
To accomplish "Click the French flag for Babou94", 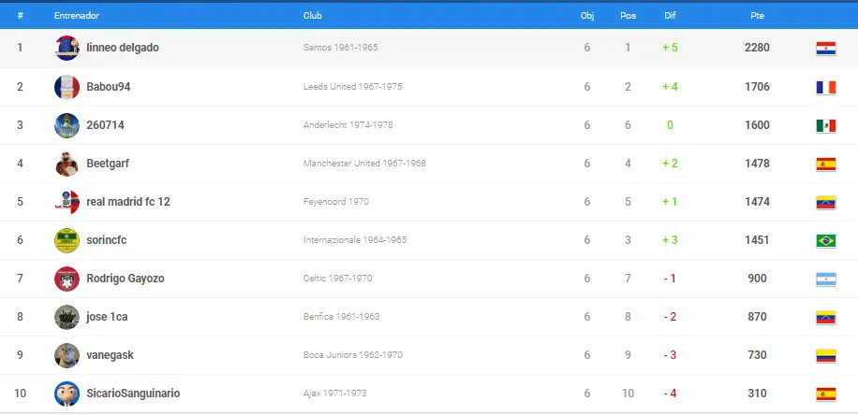I will (826, 87).
